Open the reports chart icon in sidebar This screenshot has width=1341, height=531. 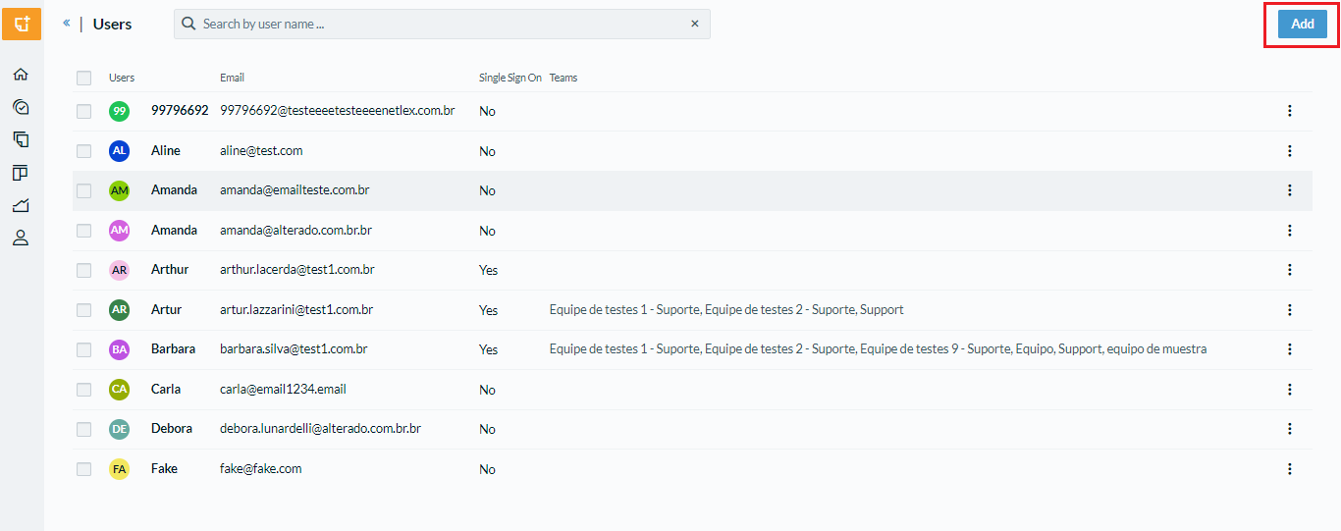pyautogui.click(x=21, y=205)
